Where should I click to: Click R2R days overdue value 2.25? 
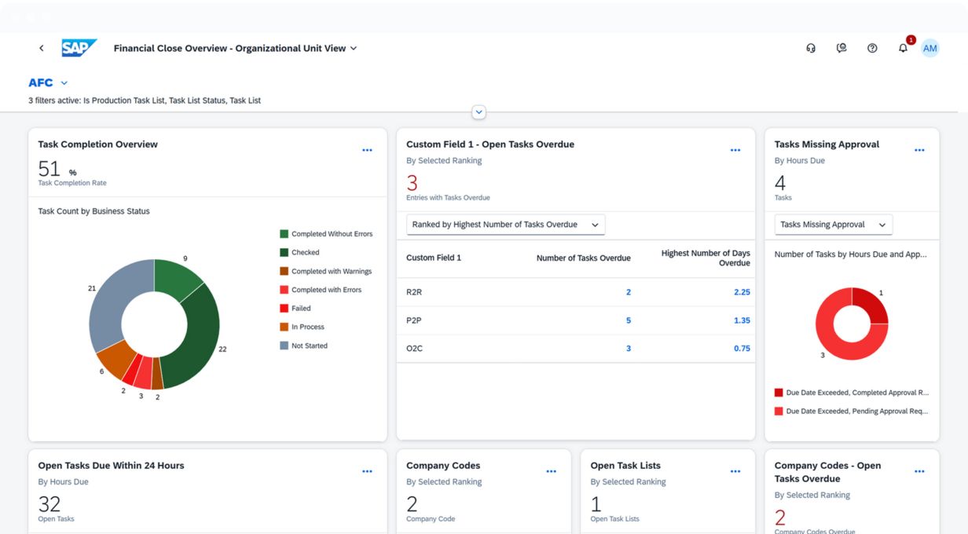click(741, 292)
